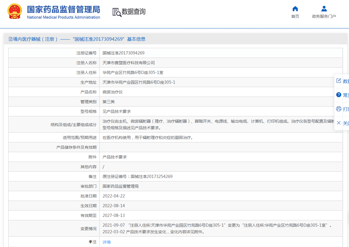Click the printer icon in side panel
Screen dimensions: 349x247
pos(339,109)
